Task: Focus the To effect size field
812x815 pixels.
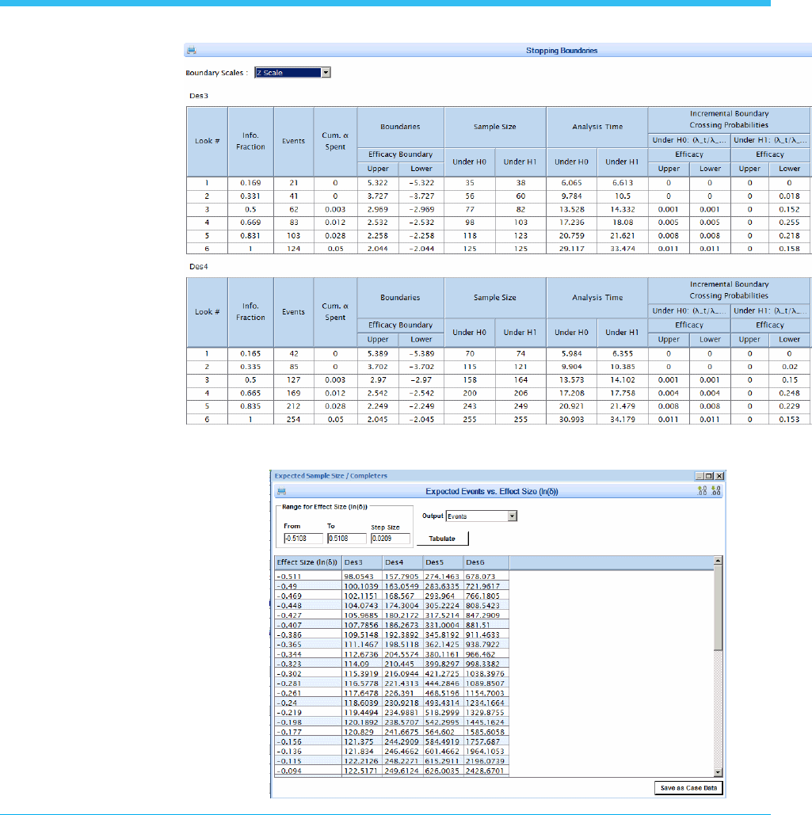Action: coord(346,539)
